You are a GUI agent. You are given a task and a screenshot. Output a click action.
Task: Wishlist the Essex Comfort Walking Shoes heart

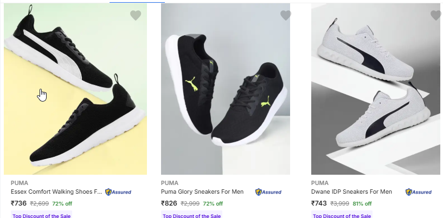136,16
